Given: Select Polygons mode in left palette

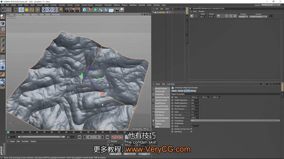Looking at the screenshot, I should coord(3,50).
